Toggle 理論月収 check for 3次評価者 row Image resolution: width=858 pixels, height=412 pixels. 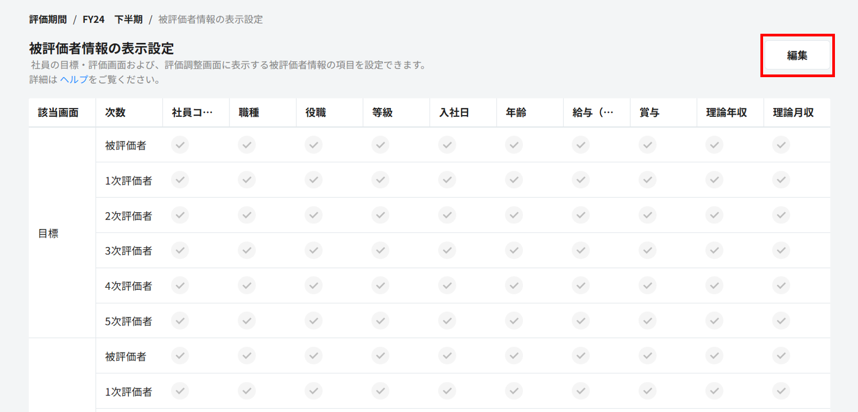pos(781,250)
